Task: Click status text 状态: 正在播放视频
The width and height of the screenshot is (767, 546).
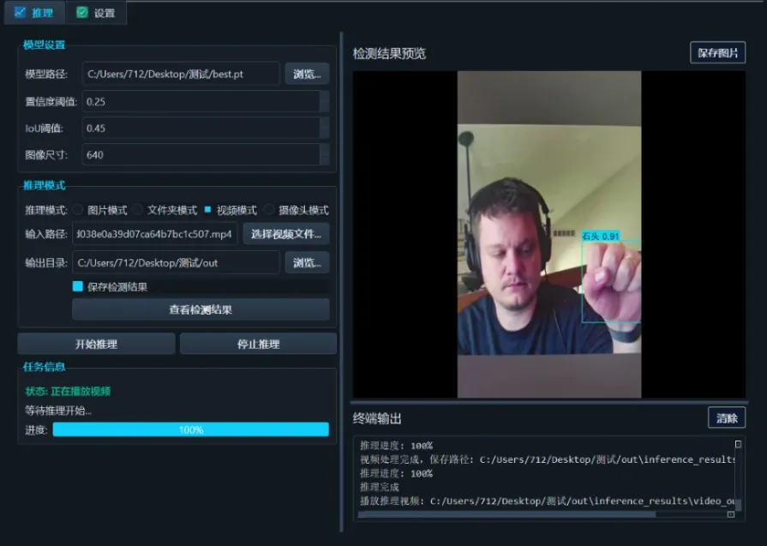Action: (x=68, y=391)
